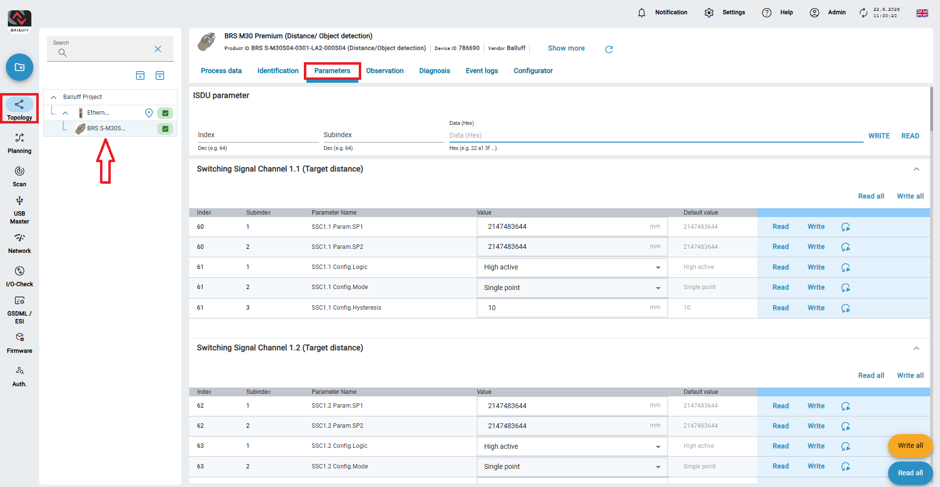Switch to the Event logs tab
The image size is (940, 487).
[x=482, y=71]
